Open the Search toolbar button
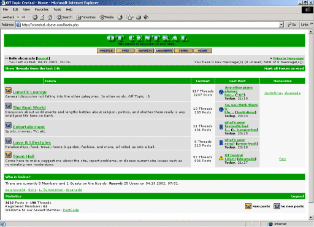This screenshot has height=227, width=314. tap(64, 17)
